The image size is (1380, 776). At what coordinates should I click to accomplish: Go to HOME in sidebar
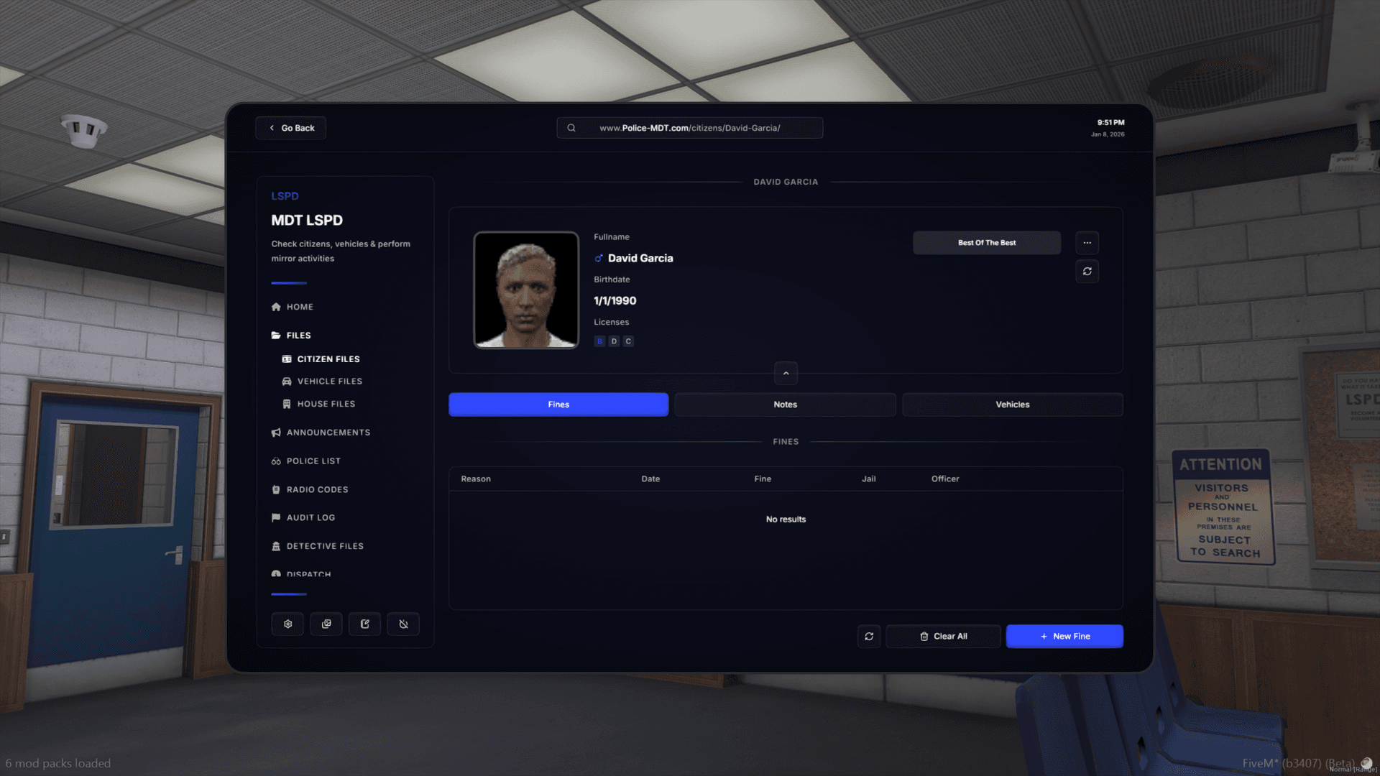(293, 307)
